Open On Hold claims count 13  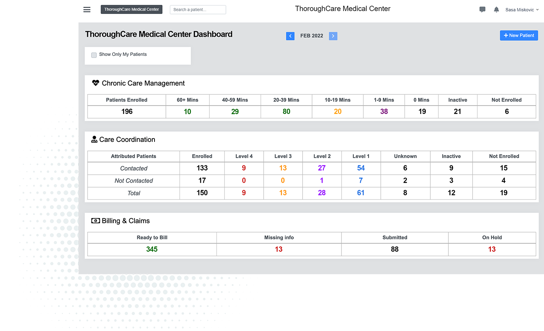coord(492,249)
